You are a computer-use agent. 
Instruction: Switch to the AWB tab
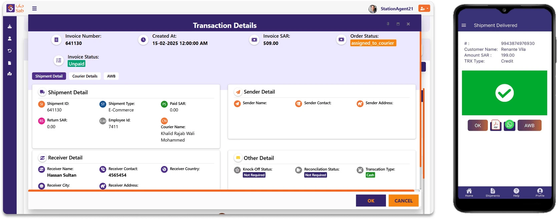[111, 76]
